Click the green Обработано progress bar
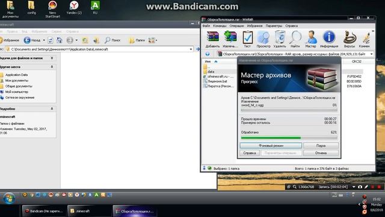 289,138
